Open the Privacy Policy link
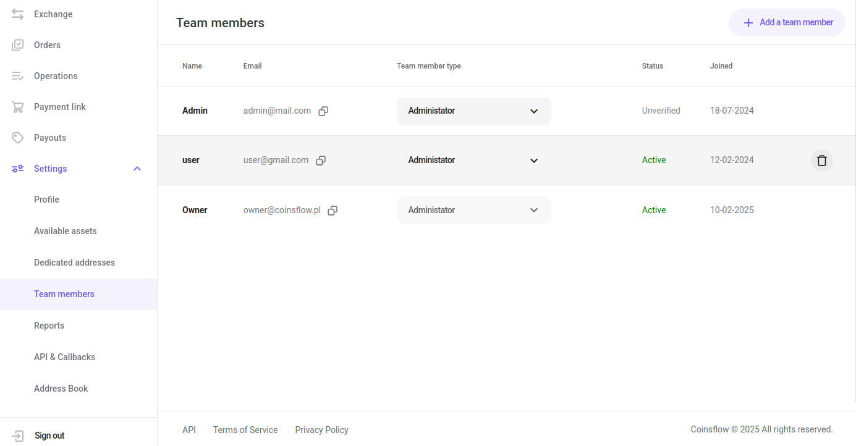 pos(321,430)
